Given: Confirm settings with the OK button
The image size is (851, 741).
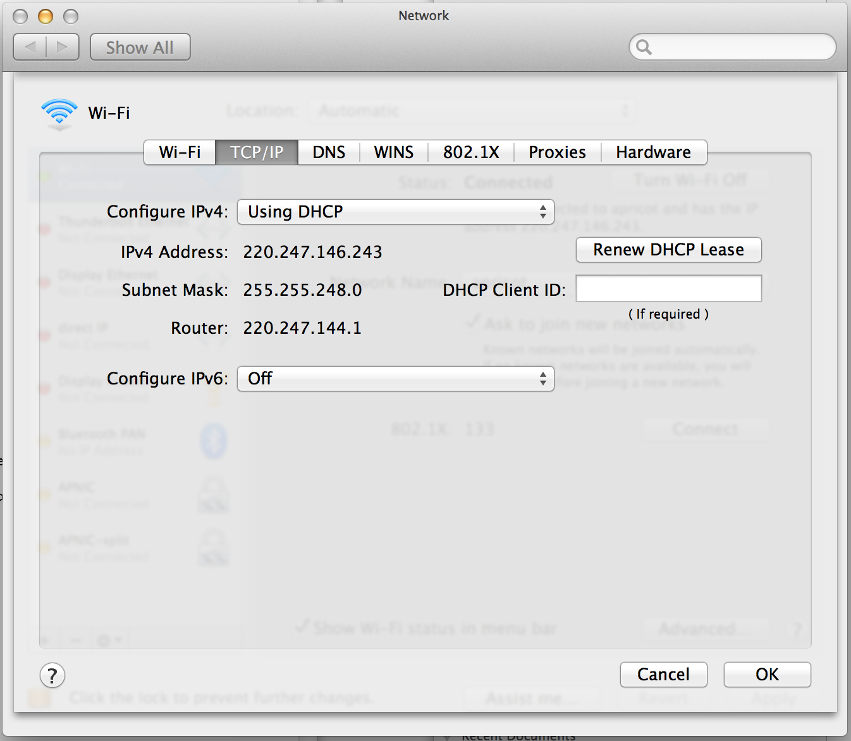Looking at the screenshot, I should click(x=767, y=675).
